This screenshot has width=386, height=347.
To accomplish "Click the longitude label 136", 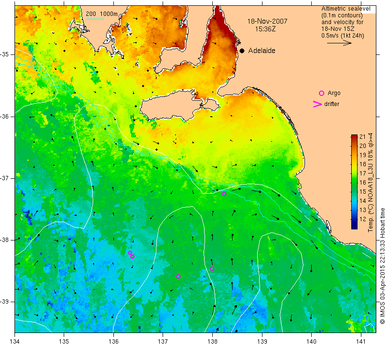I will [x=113, y=341].
